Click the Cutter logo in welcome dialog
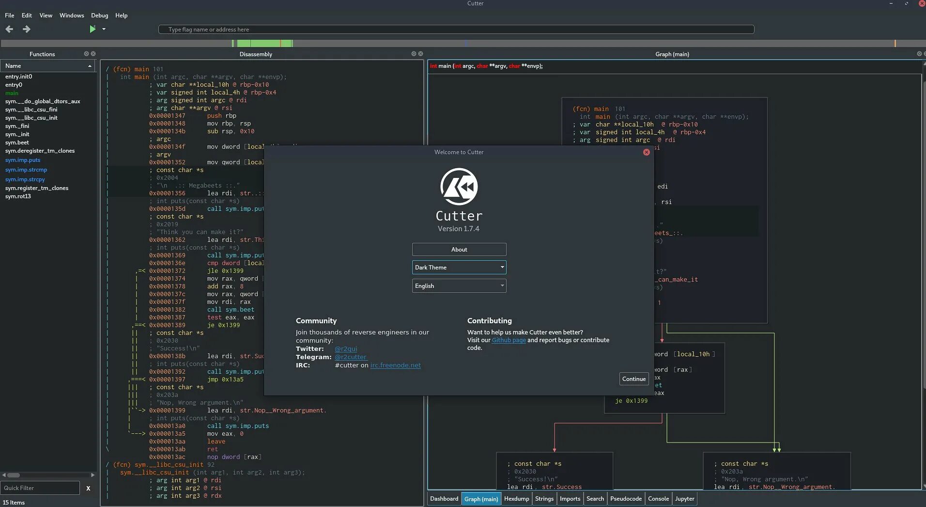The width and height of the screenshot is (926, 507). [459, 187]
